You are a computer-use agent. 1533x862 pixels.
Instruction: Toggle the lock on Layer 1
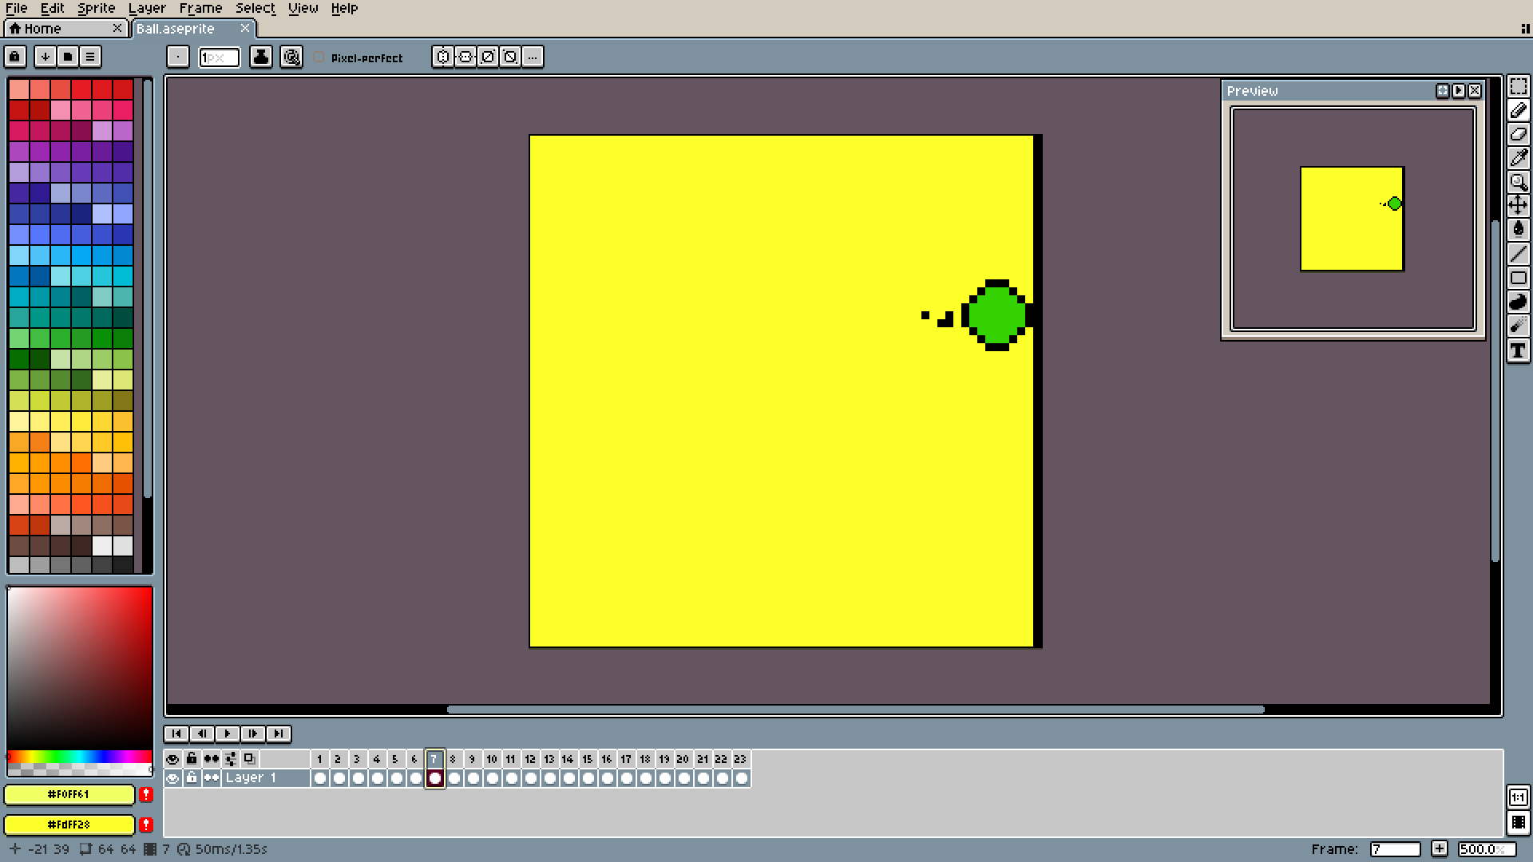[192, 778]
